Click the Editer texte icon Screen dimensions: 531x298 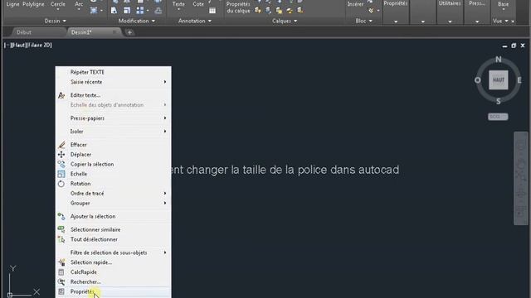click(61, 95)
